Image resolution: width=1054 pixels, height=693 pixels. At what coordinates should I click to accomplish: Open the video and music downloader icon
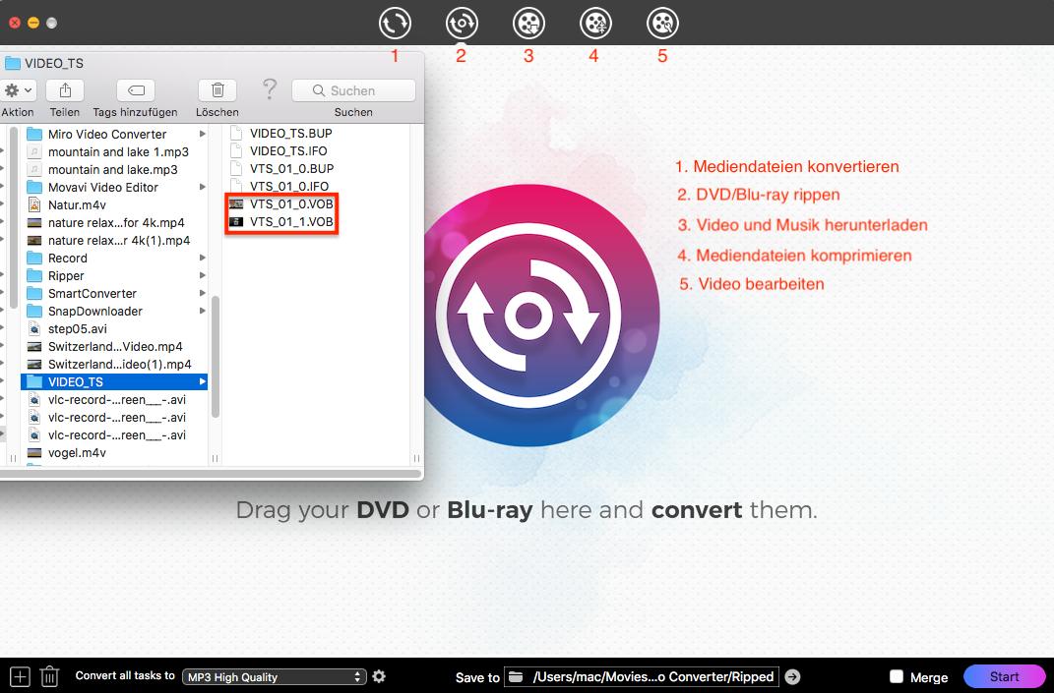tap(528, 22)
